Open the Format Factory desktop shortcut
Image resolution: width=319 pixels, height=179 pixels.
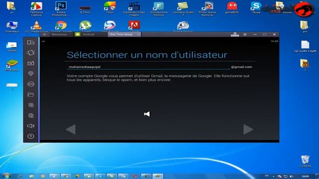(183, 26)
